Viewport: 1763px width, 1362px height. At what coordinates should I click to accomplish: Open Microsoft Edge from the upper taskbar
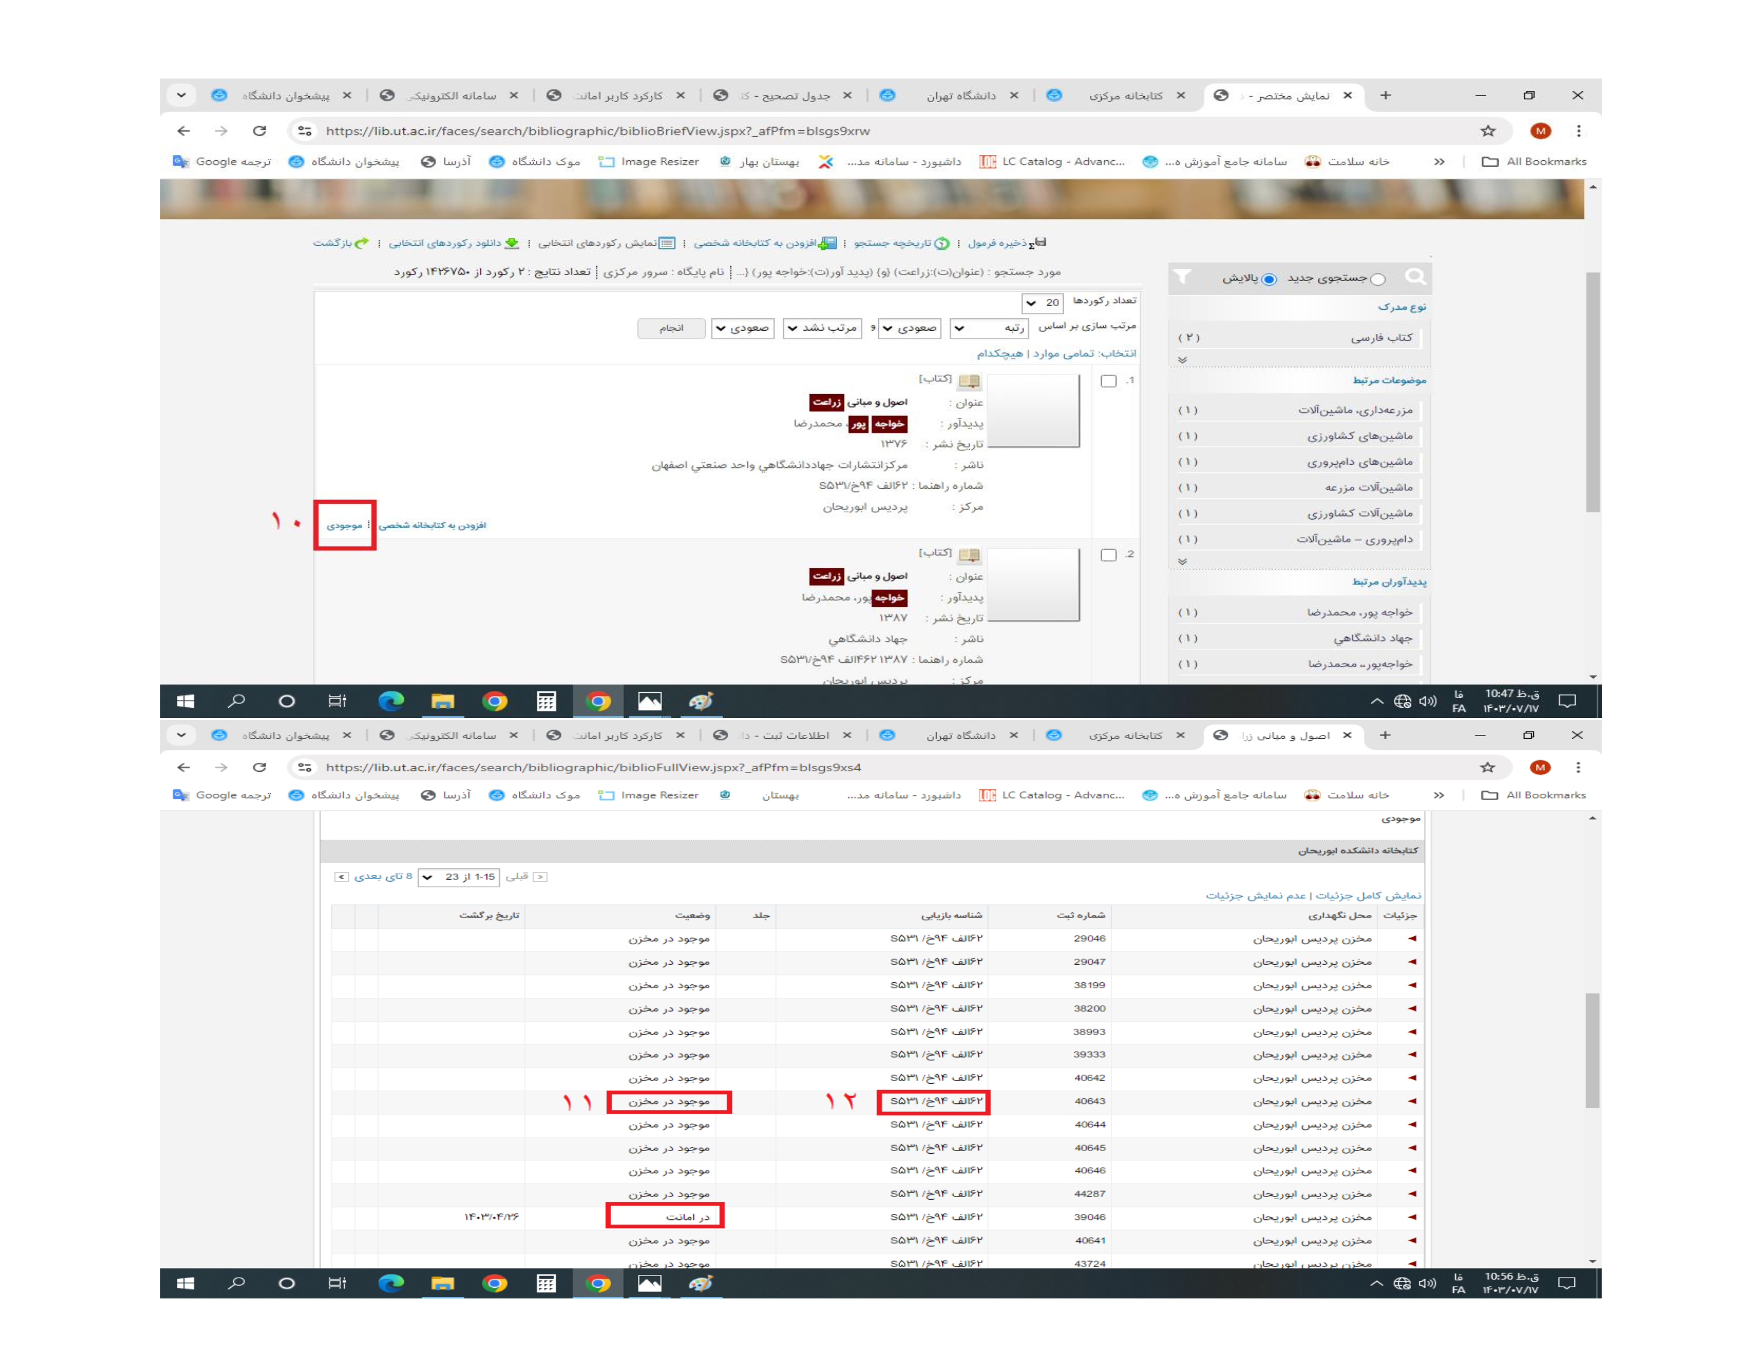391,701
